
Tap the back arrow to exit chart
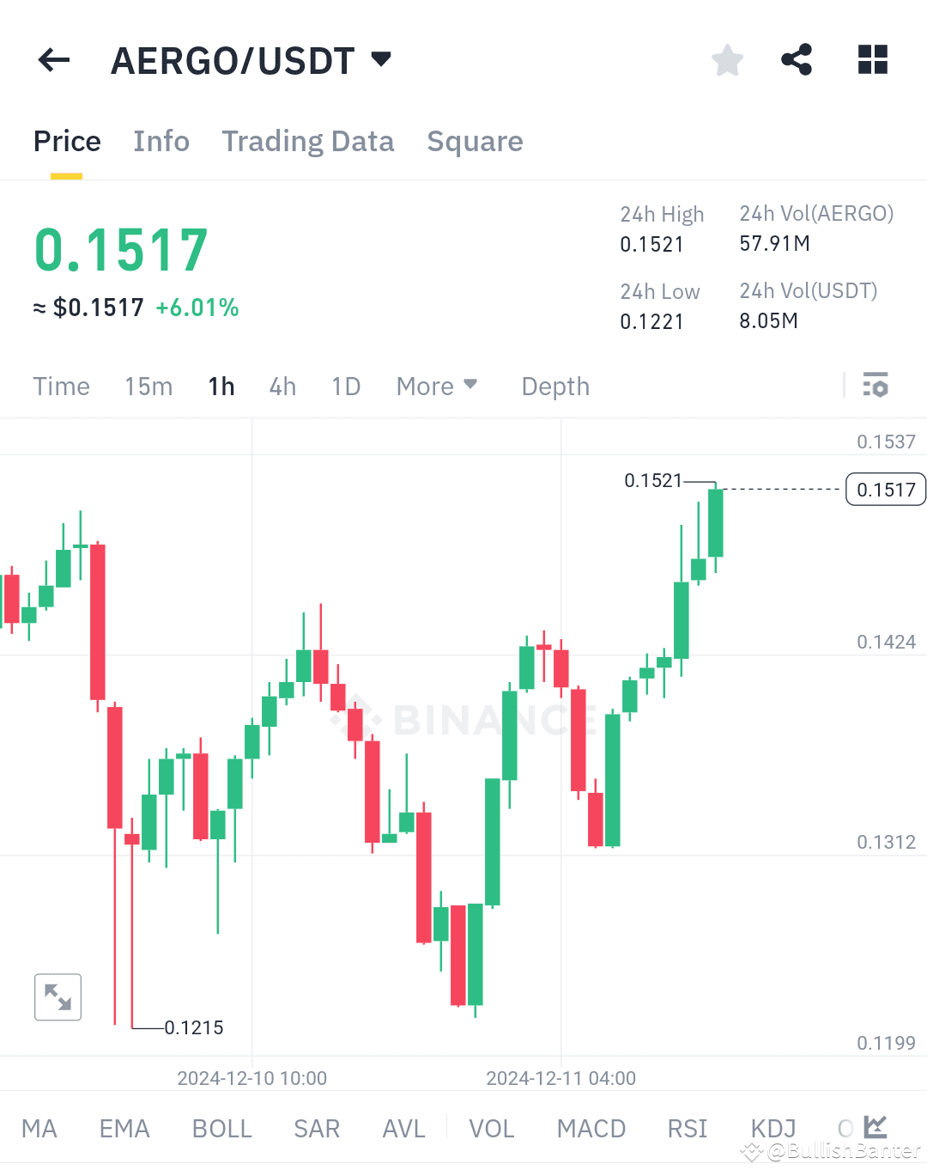53,59
